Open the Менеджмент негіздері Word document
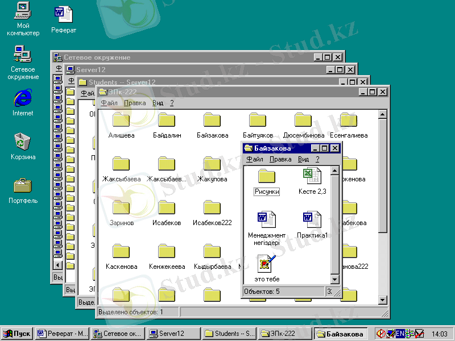 pyautogui.click(x=266, y=220)
